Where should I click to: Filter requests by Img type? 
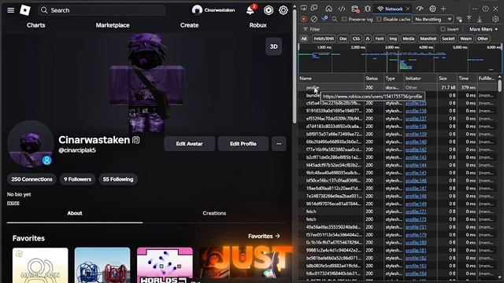pyautogui.click(x=393, y=39)
